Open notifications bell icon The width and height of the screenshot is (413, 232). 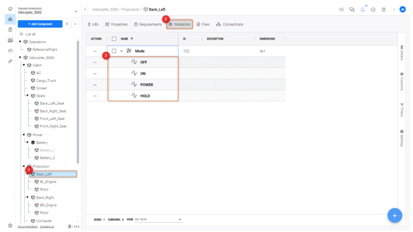tap(363, 9)
